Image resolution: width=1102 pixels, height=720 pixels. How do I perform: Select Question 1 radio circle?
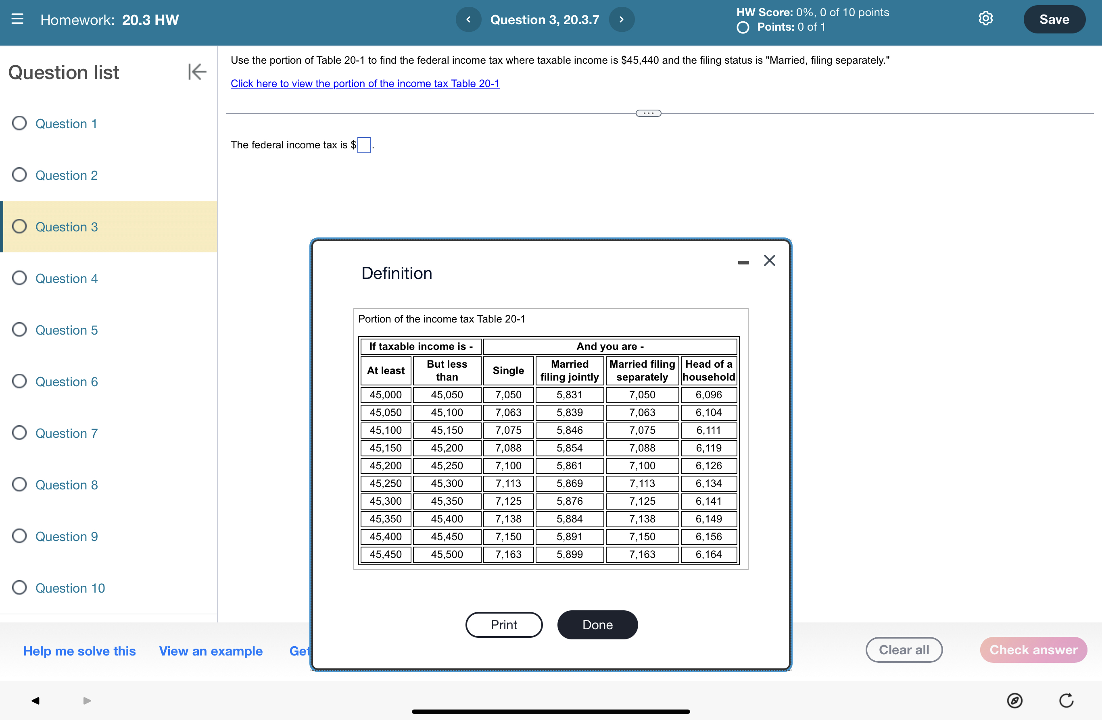(x=19, y=123)
